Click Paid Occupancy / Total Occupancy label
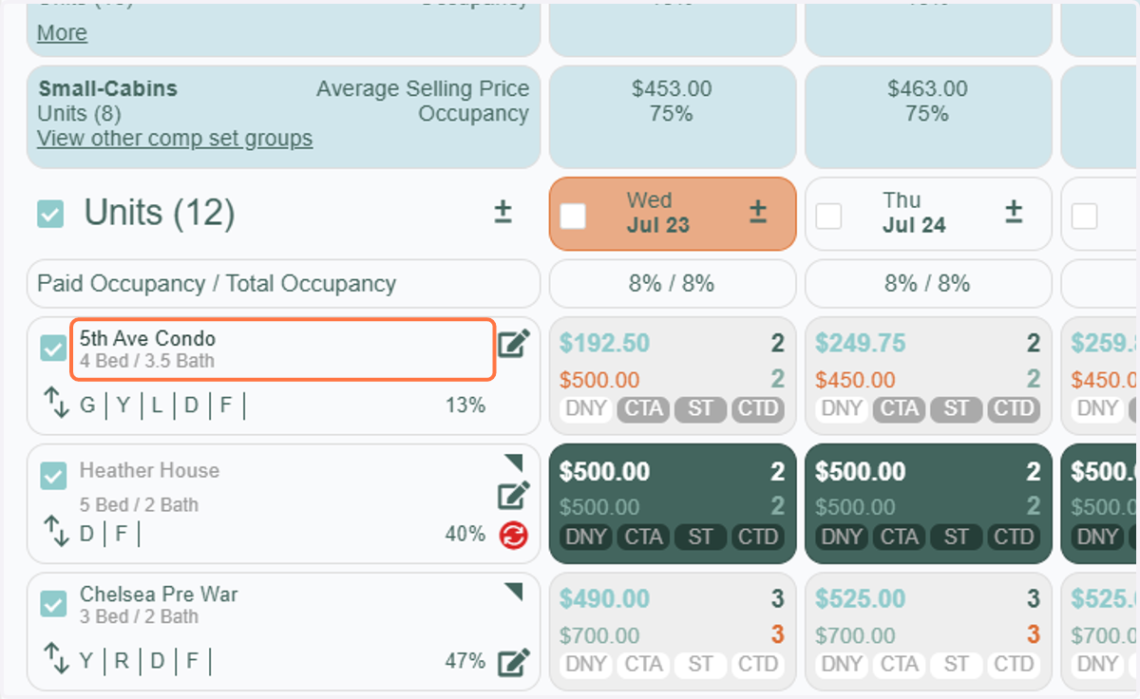 [217, 283]
